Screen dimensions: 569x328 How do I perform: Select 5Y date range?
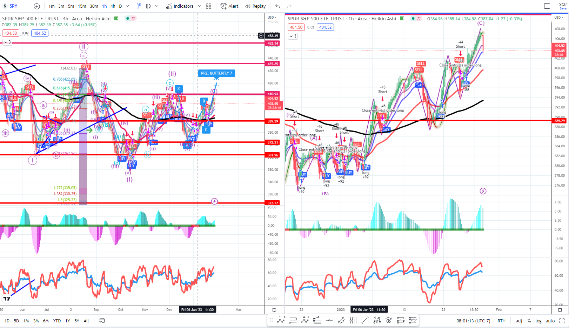coord(77,321)
